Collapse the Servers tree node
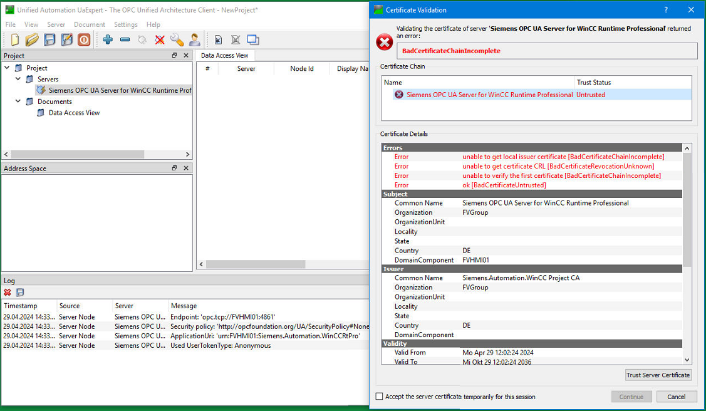The image size is (706, 411). (18, 80)
